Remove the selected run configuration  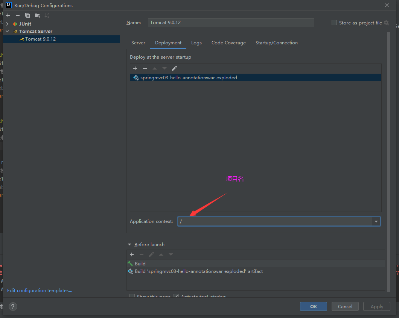click(18, 15)
